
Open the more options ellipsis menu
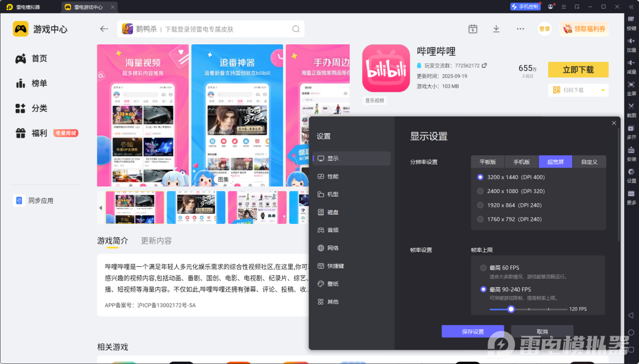(x=520, y=29)
